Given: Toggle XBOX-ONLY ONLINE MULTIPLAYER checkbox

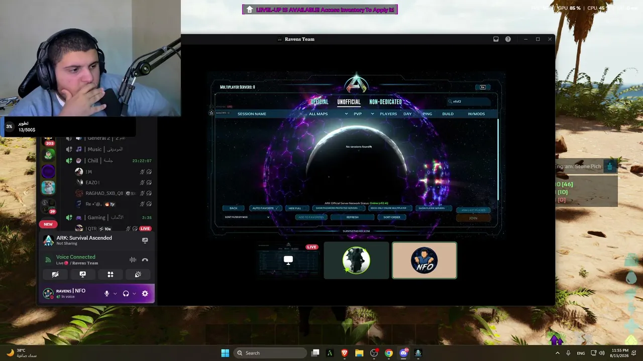Looking at the screenshot, I should tap(390, 208).
